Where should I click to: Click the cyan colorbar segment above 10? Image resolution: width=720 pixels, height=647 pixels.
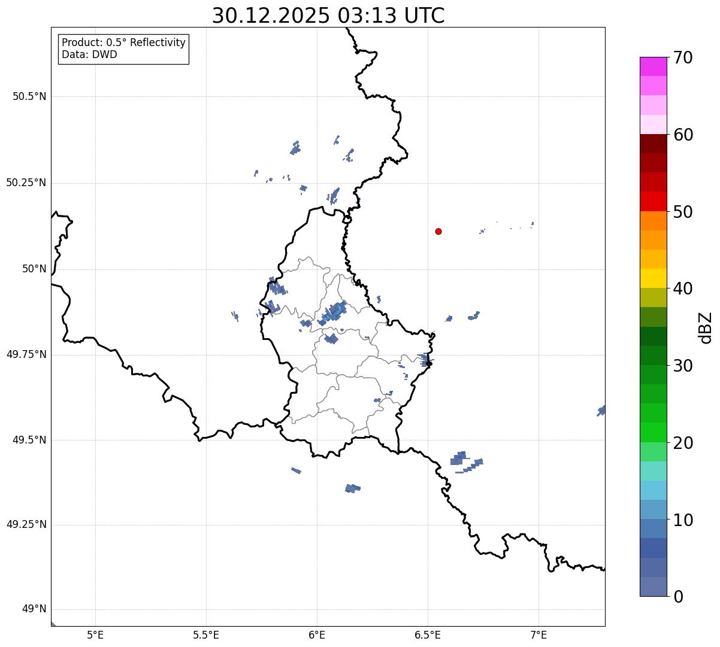point(653,490)
